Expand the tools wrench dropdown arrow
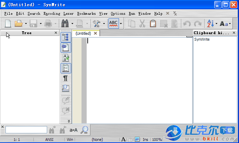 click(104, 24)
